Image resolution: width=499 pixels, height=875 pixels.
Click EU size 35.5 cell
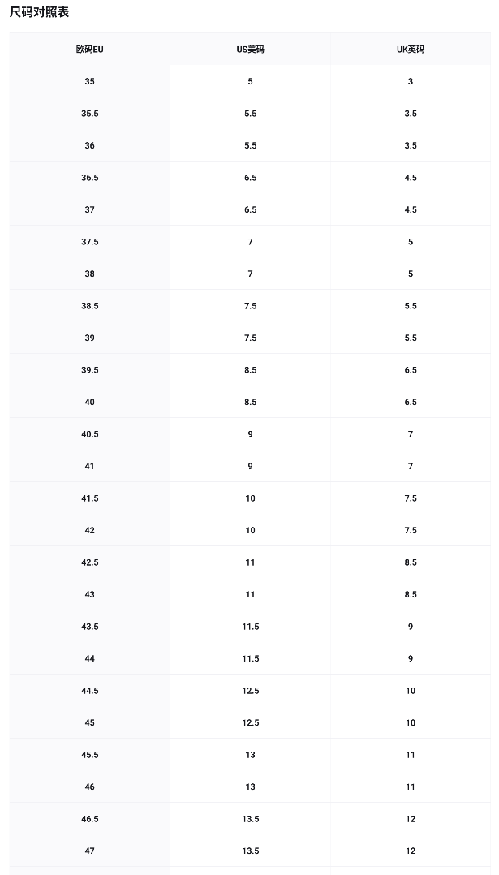click(x=90, y=114)
